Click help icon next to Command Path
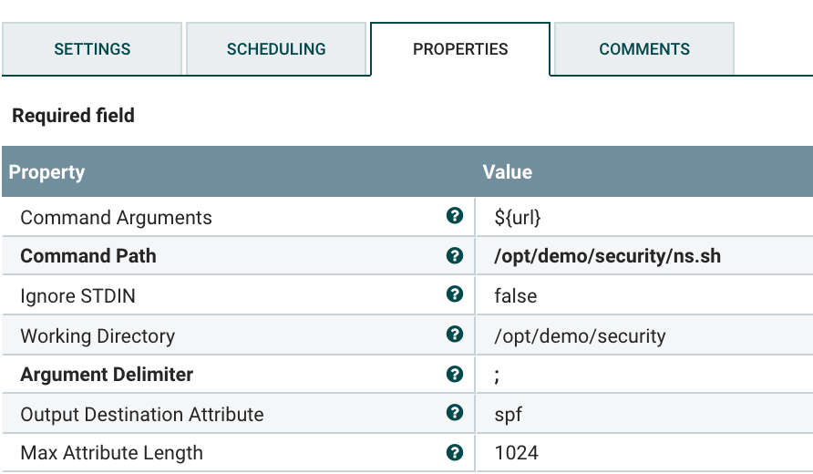The image size is (813, 474). click(454, 256)
